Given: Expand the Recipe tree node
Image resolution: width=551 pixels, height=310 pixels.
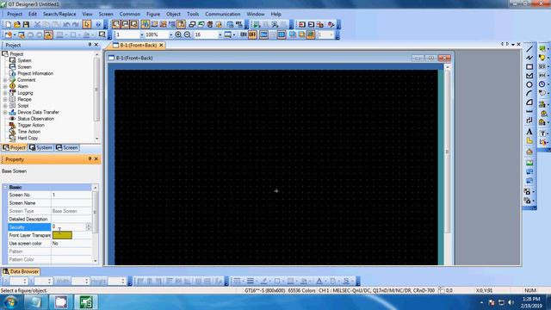Looking at the screenshot, I should pyautogui.click(x=5, y=100).
